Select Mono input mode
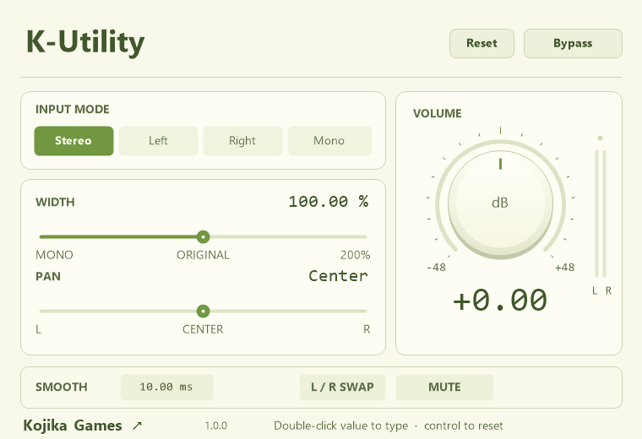 [x=329, y=141]
